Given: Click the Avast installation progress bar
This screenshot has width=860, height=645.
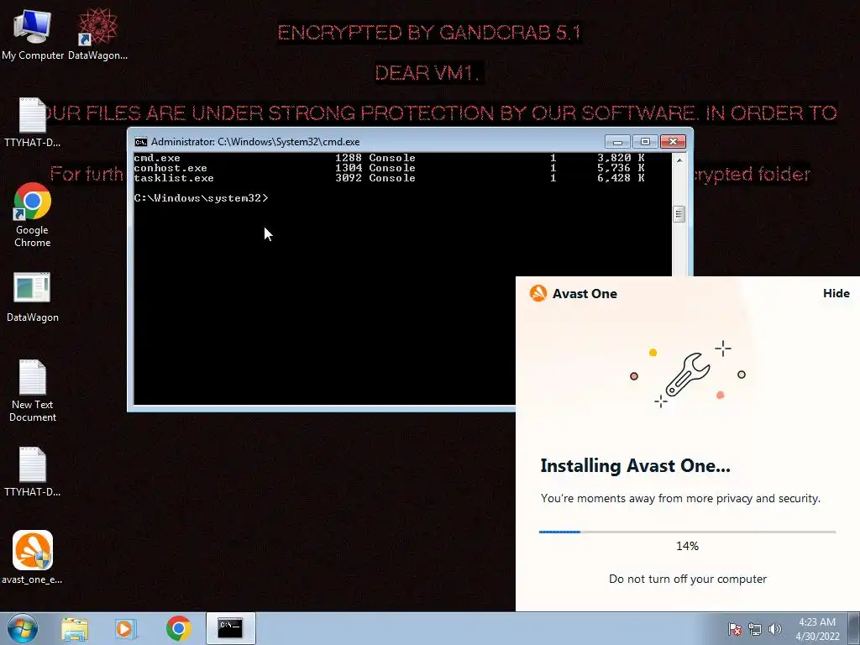Looking at the screenshot, I should pos(687,532).
